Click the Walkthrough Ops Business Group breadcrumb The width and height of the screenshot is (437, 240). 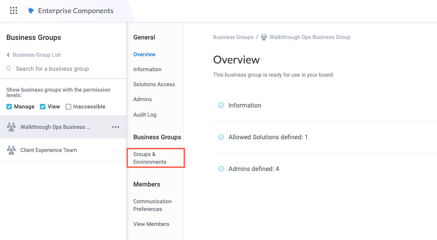pos(310,37)
